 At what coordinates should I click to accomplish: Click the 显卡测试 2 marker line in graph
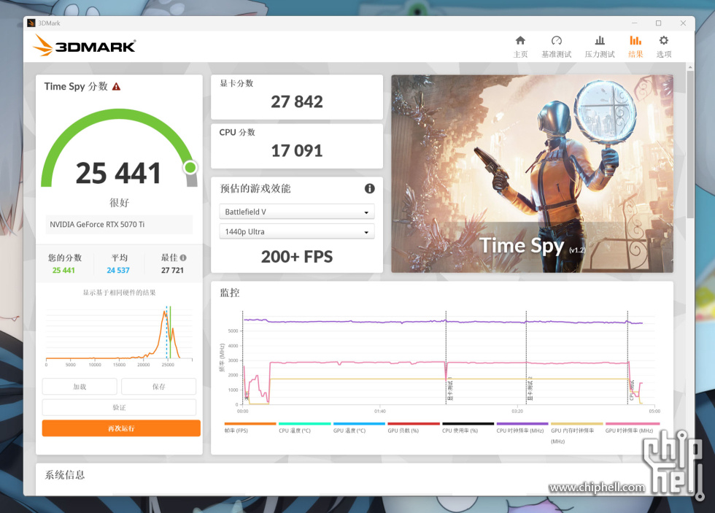tap(526, 358)
